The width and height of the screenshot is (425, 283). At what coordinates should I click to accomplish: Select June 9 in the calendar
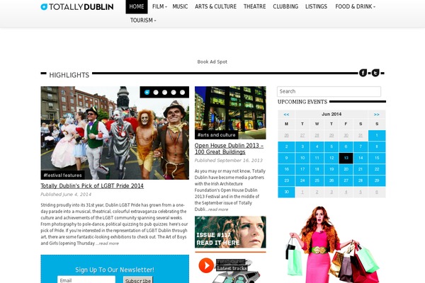click(286, 158)
